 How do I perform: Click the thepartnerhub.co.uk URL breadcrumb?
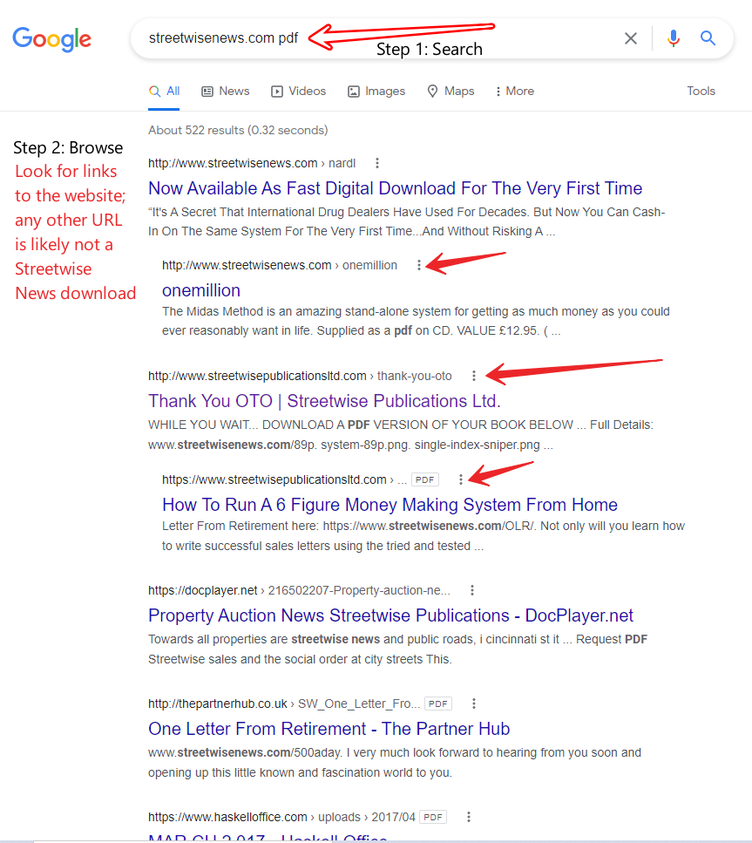[x=284, y=704]
